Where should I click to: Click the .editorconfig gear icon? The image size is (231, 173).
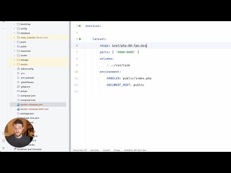pyautogui.click(x=18, y=69)
